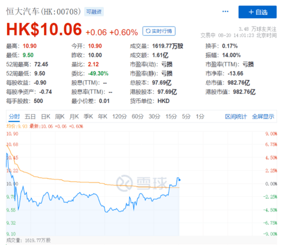Select the 每股净资产 value -0.74
283x245 pixels.
[45, 92]
